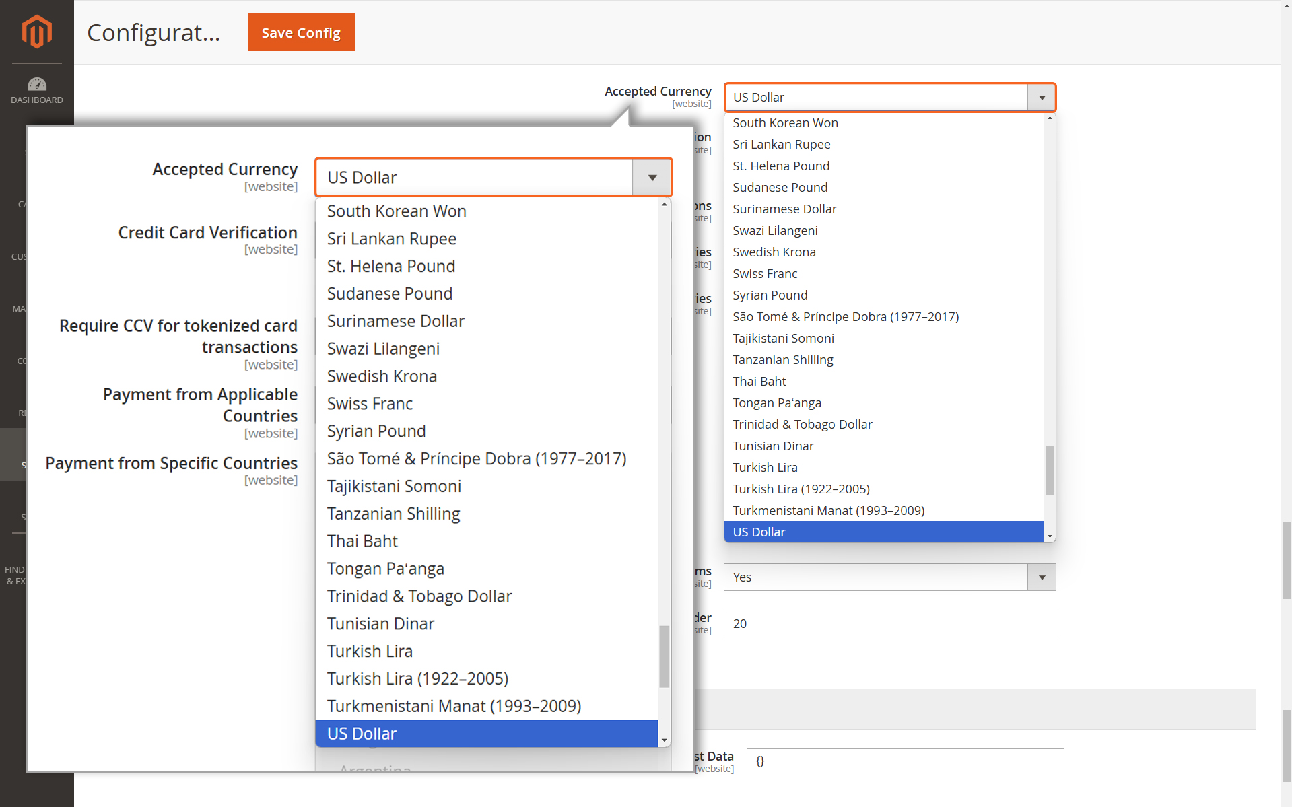
Task: Pick Swiss Franc in right list
Action: click(x=884, y=273)
